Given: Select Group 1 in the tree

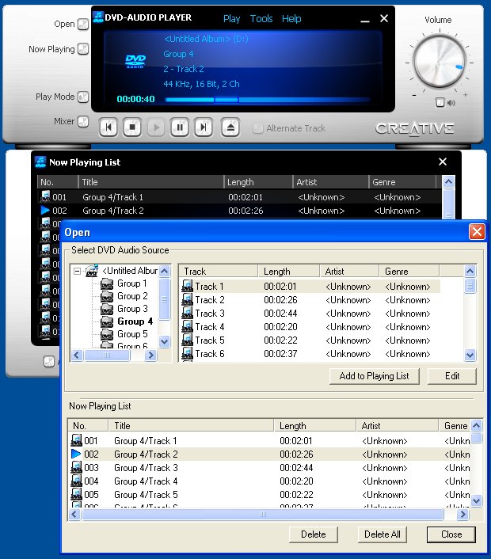Looking at the screenshot, I should click(x=132, y=283).
